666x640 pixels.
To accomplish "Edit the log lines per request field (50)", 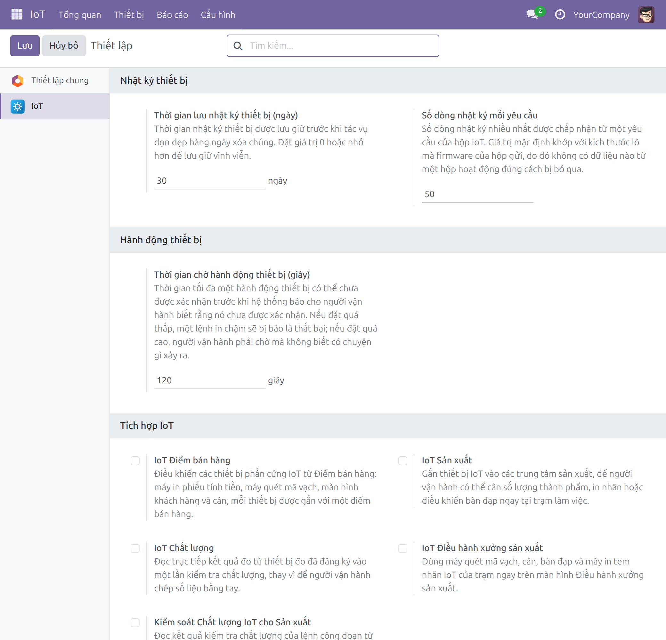I will pyautogui.click(x=477, y=194).
